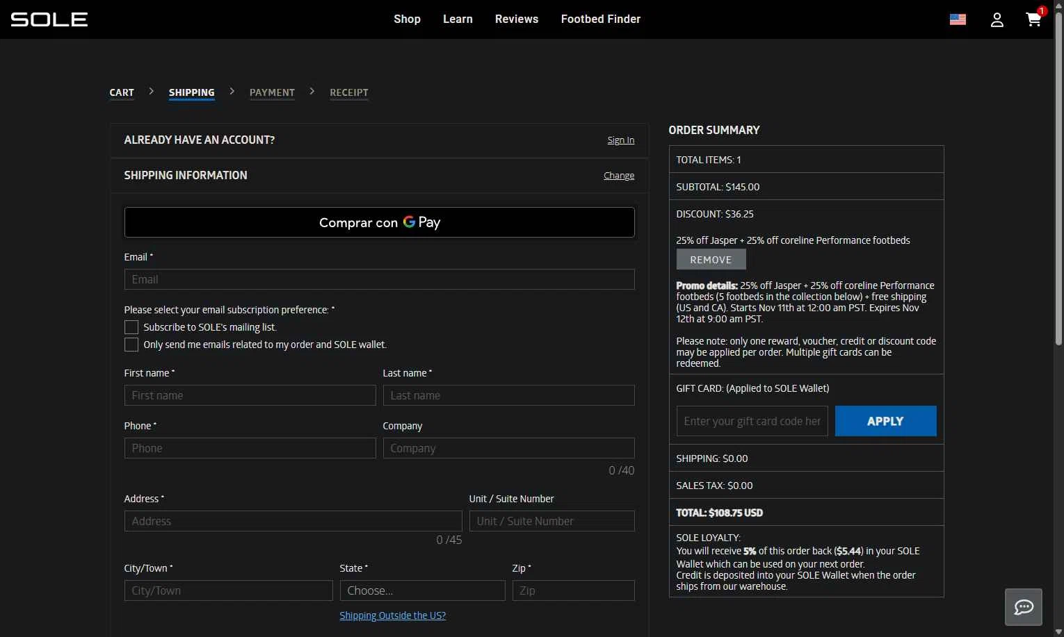Focus the Company field

pos(509,448)
